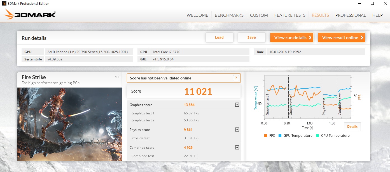390x172 pixels.
Task: Switch to the Benchmarks tab
Action: [229, 15]
